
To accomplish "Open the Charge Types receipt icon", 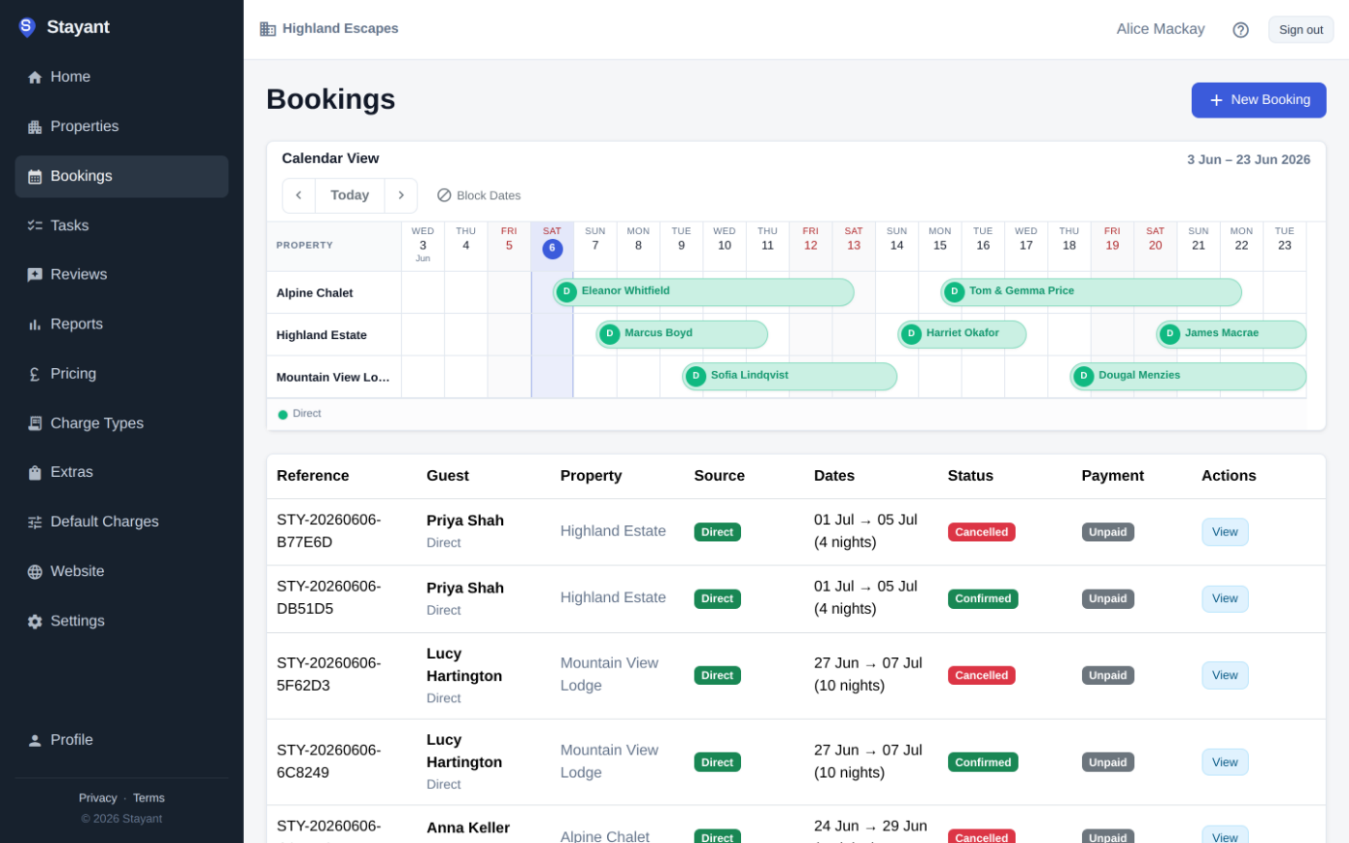I will (35, 423).
